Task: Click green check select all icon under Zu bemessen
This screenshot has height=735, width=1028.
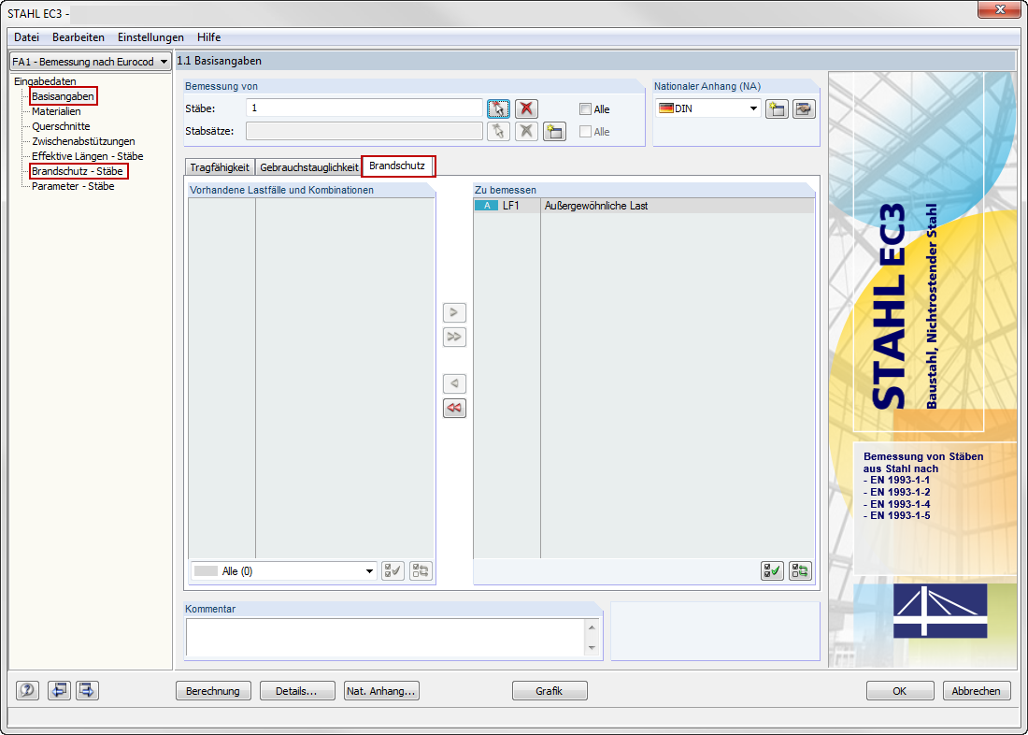Action: point(772,571)
